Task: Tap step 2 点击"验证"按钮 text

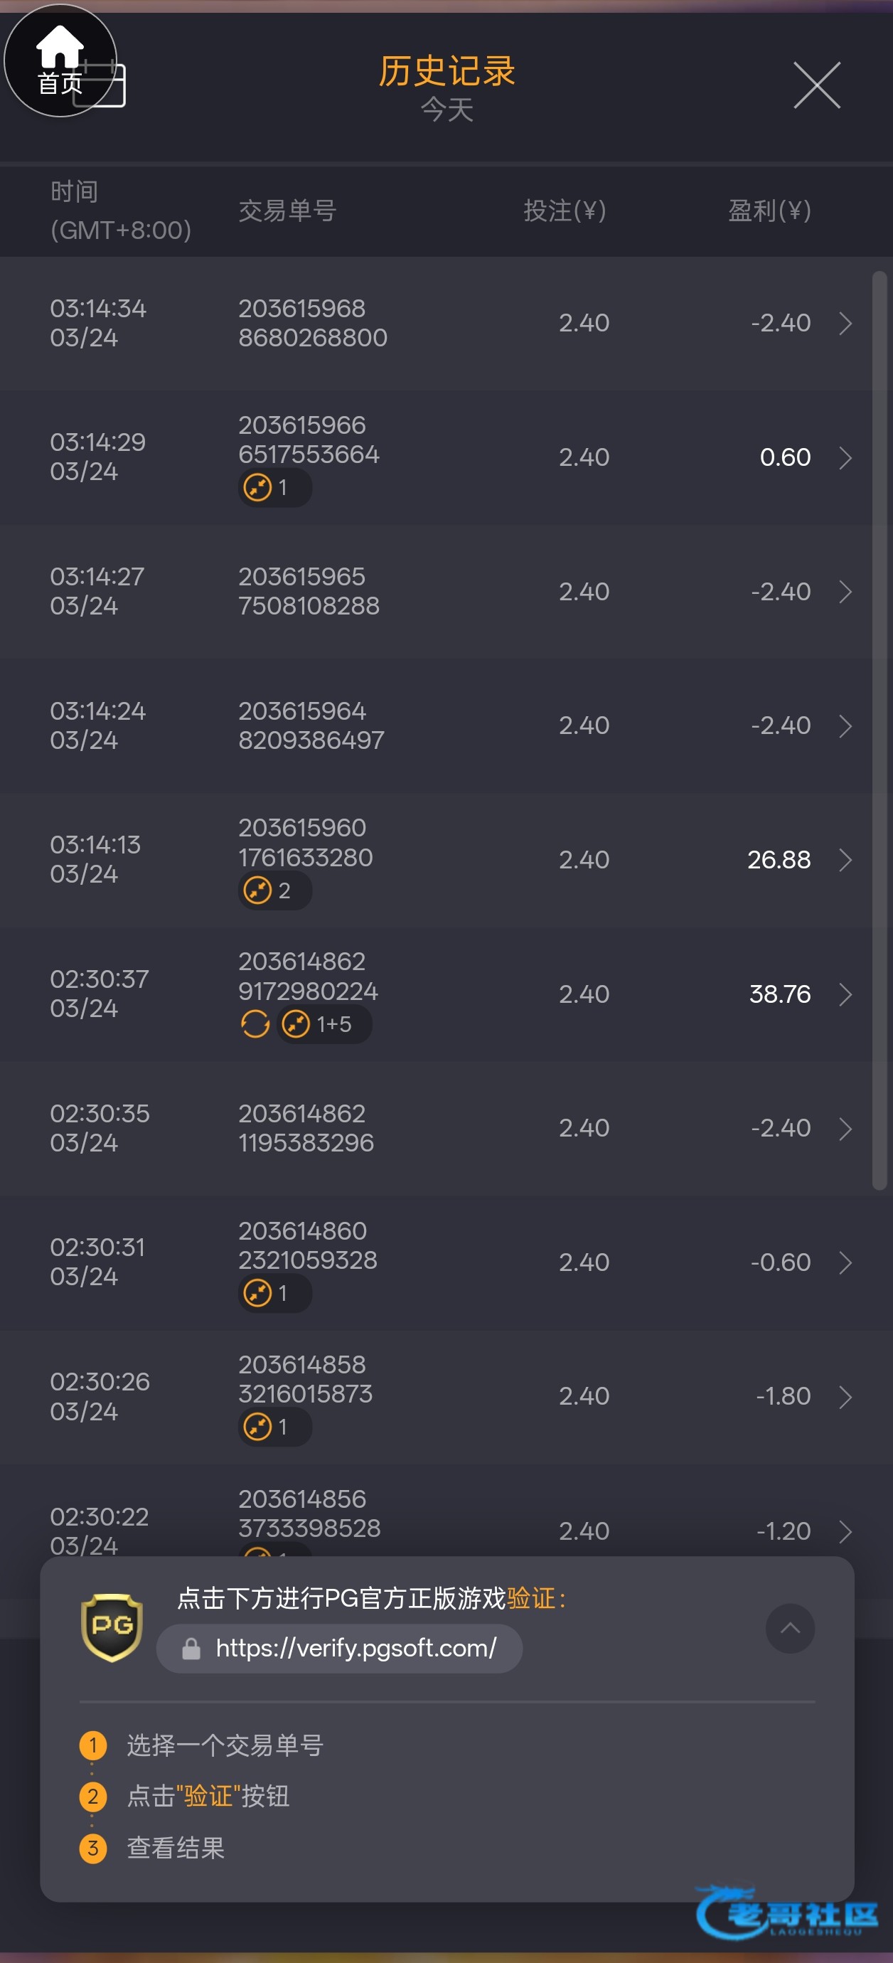Action: coord(207,1796)
